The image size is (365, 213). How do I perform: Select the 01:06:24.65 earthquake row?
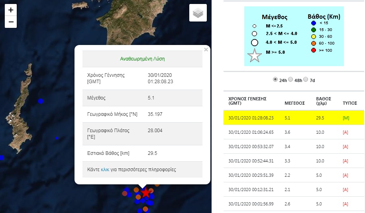pos(294,132)
